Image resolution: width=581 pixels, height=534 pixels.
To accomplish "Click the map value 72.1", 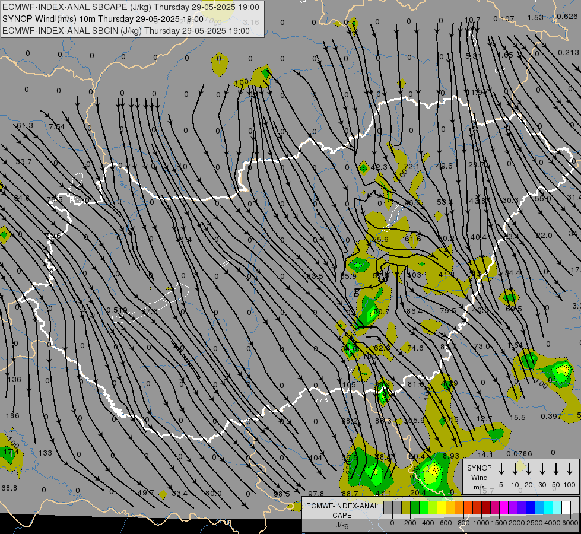I will tap(411, 166).
